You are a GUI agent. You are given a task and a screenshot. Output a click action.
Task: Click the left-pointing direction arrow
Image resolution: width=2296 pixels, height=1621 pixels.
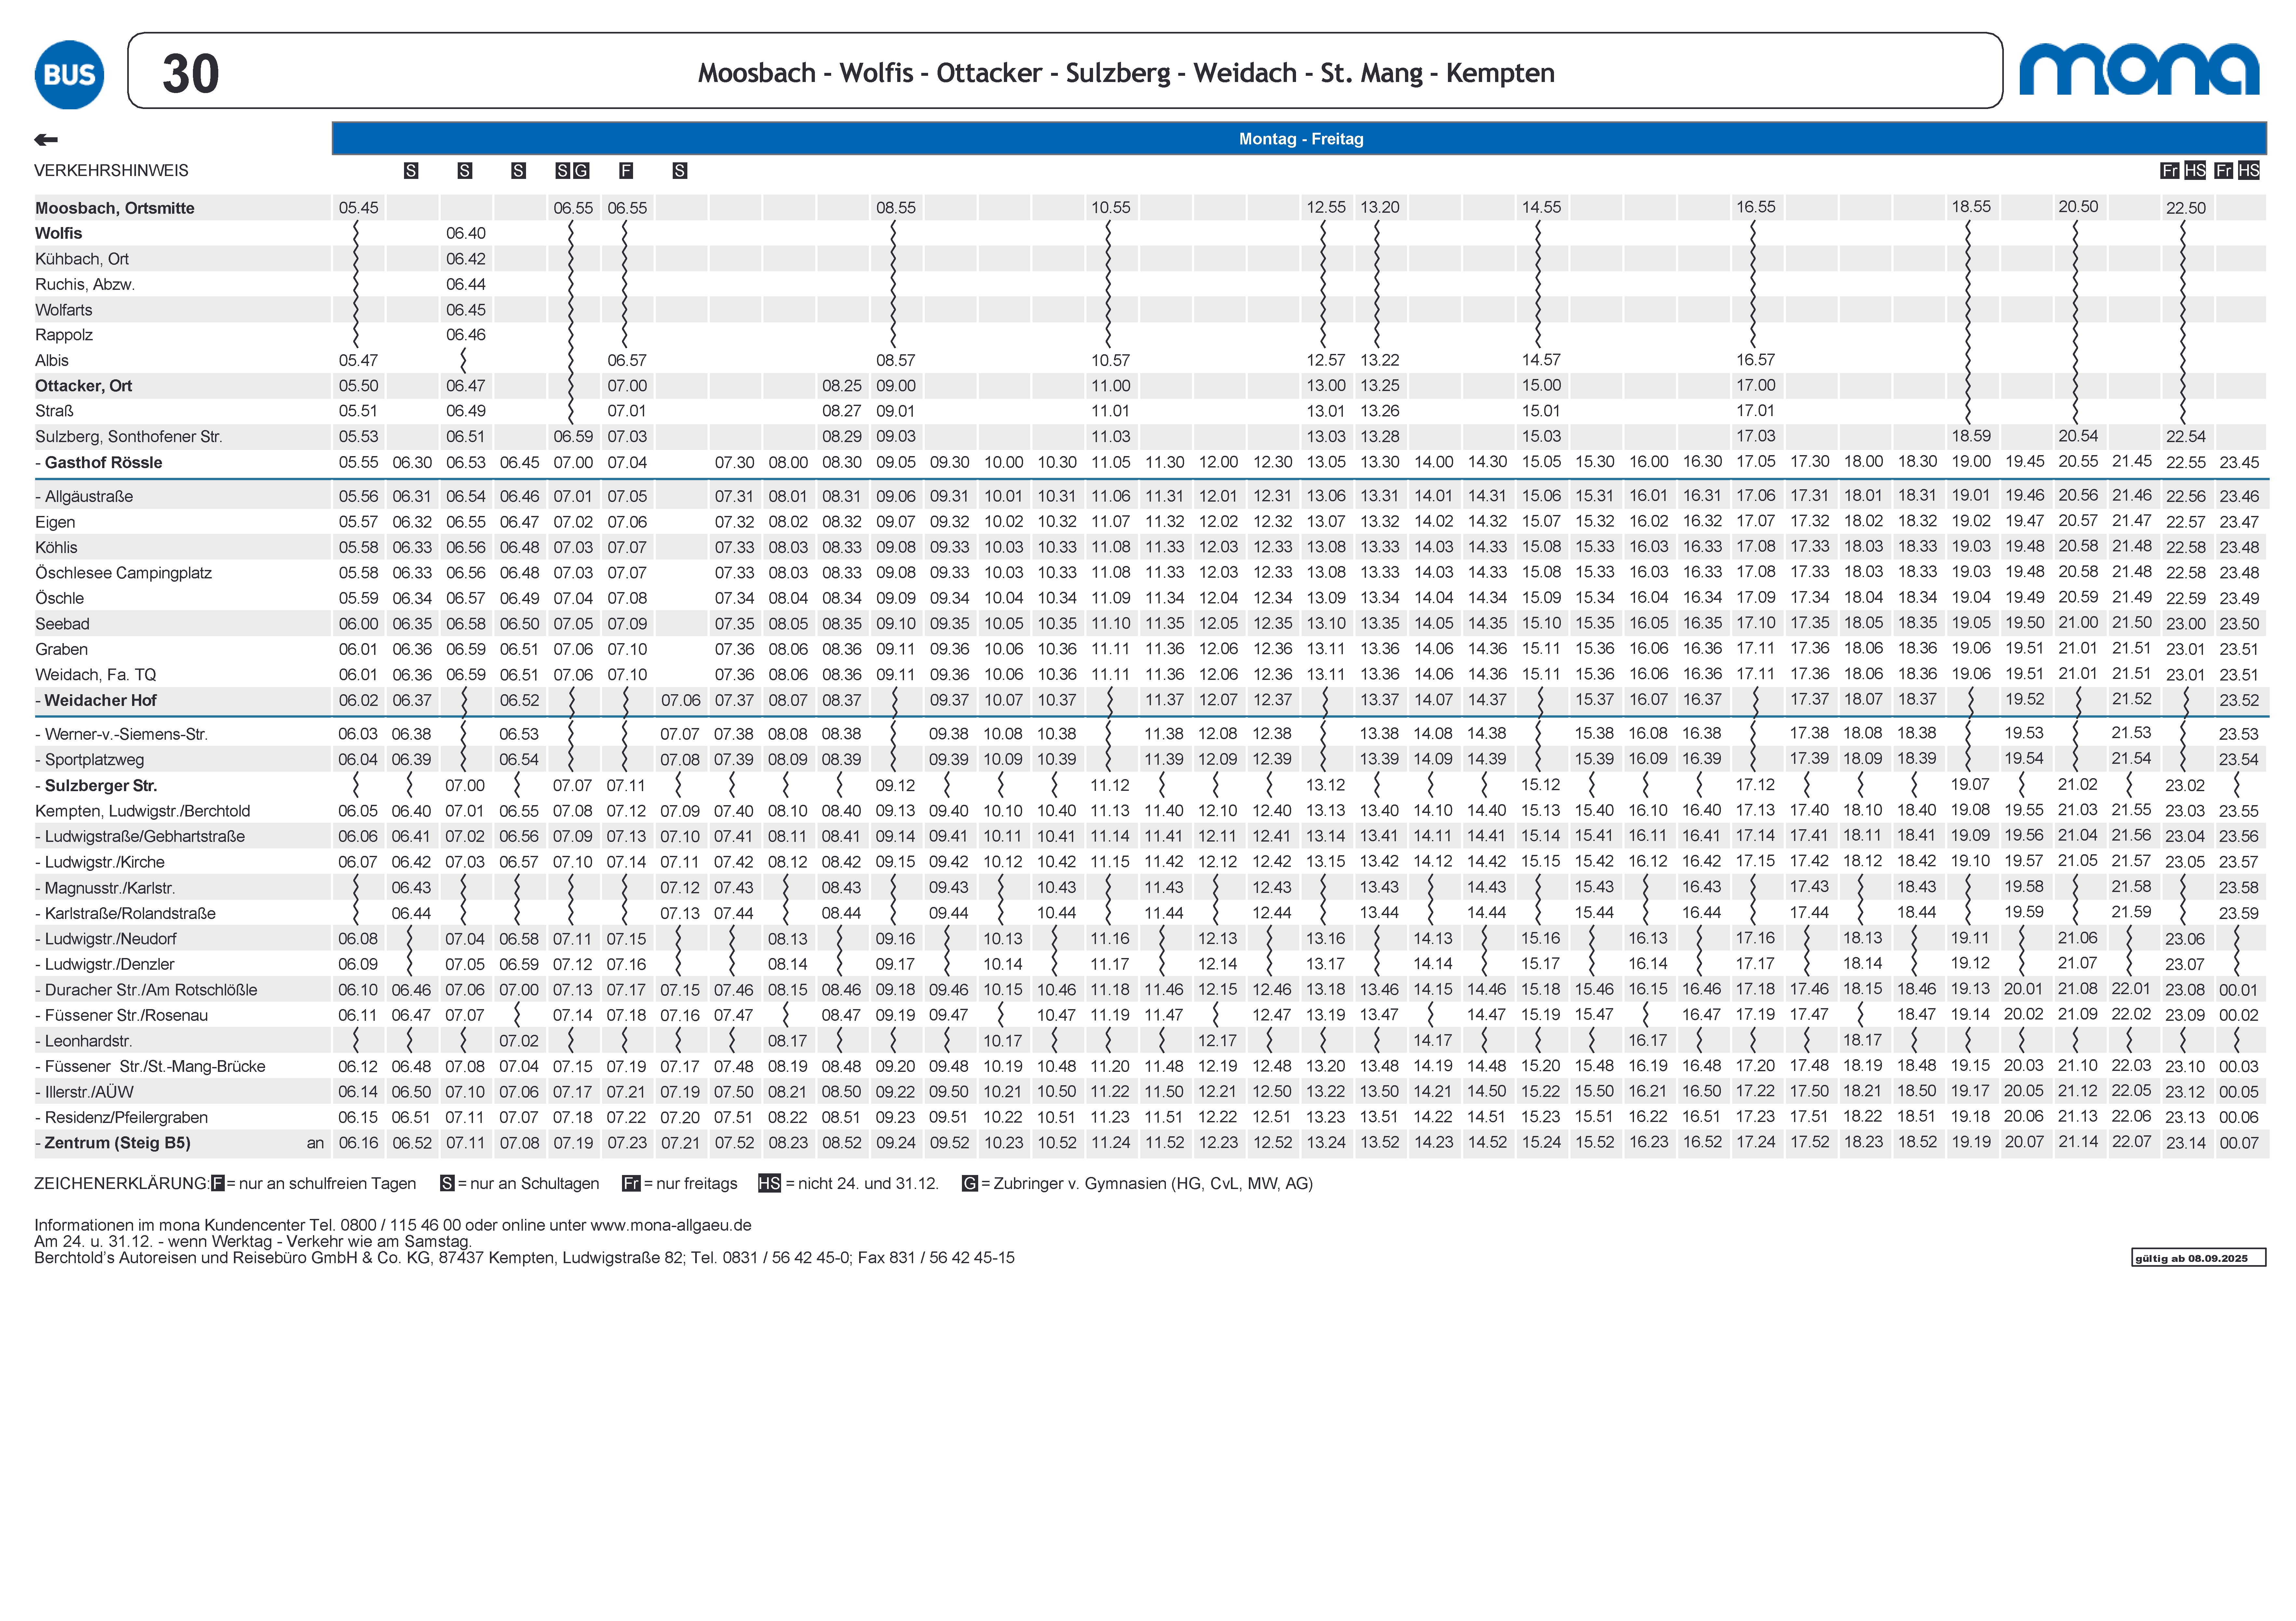tap(46, 140)
